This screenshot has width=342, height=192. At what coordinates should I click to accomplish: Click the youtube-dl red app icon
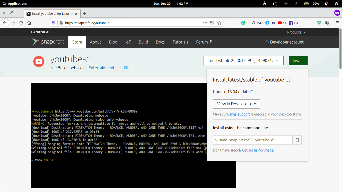point(39,61)
